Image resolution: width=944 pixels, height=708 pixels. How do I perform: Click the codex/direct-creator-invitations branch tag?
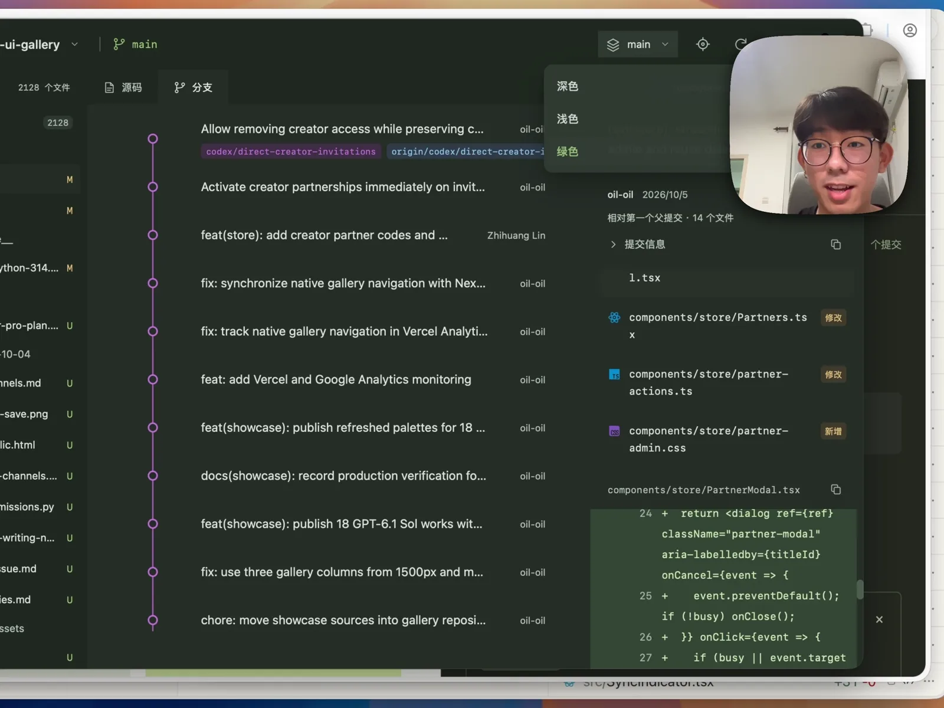291,152
